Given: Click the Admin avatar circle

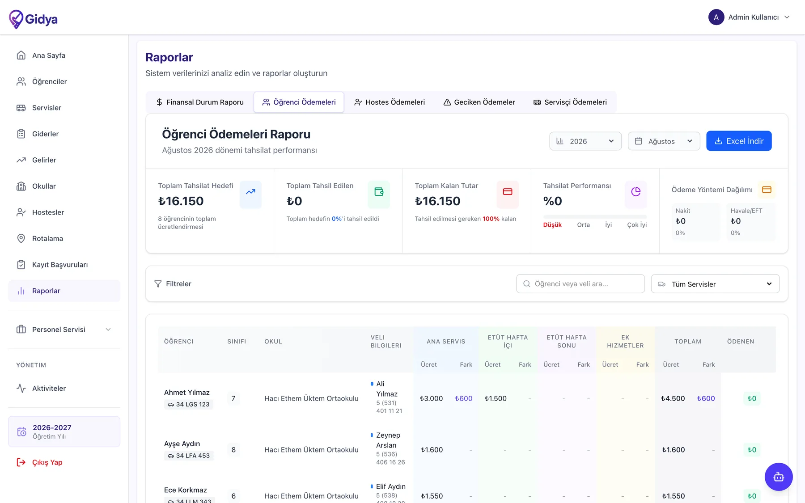Looking at the screenshot, I should point(716,17).
